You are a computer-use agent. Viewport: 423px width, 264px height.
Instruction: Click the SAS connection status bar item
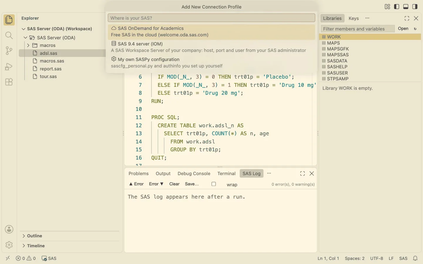pos(49,258)
